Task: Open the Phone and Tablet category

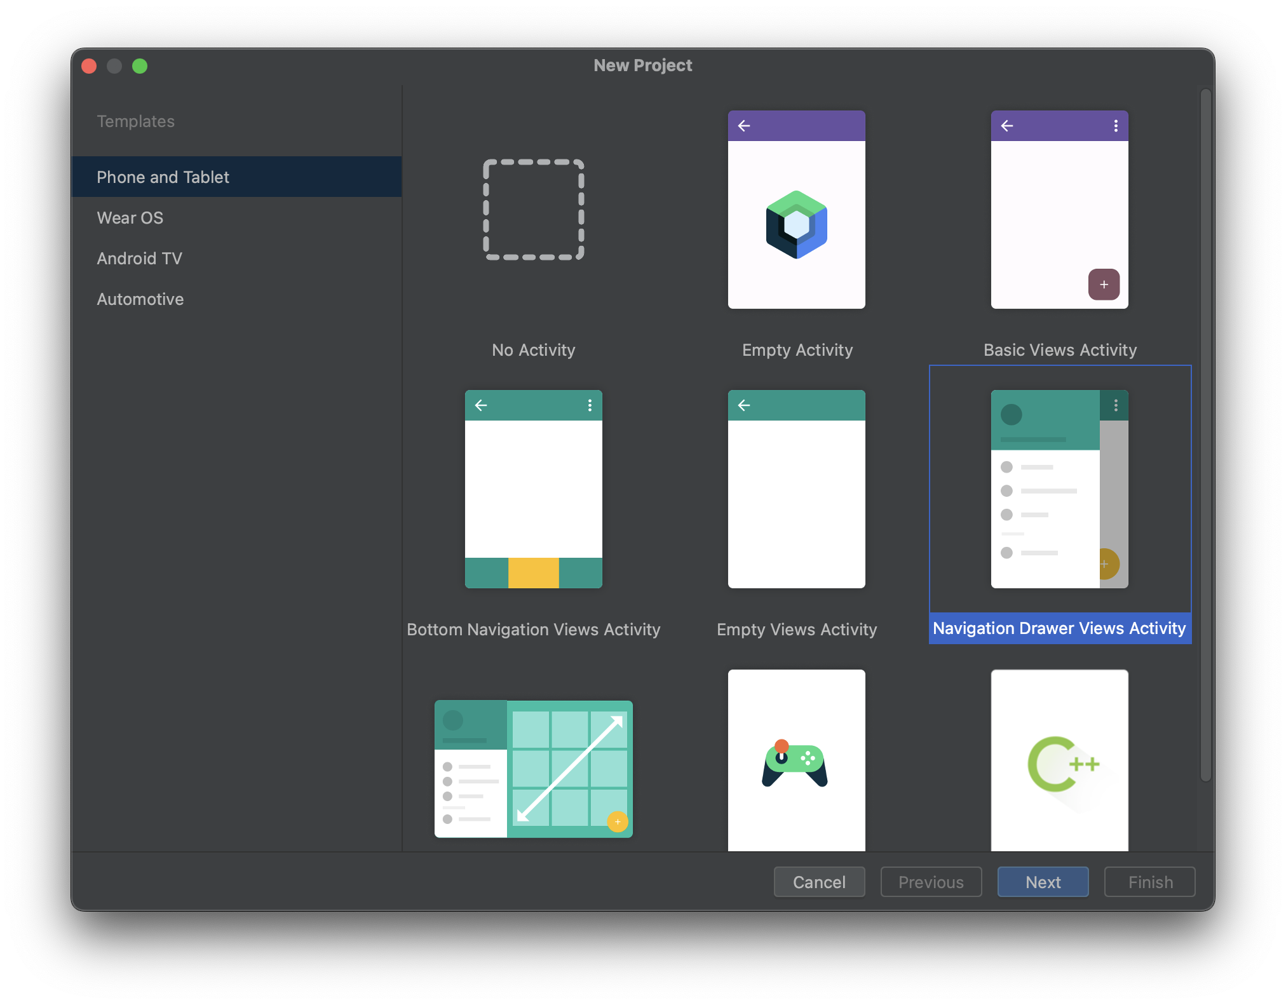Action: click(163, 177)
